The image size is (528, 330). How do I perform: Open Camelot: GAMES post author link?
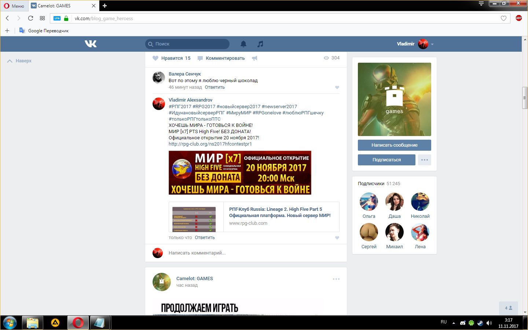(x=194, y=279)
